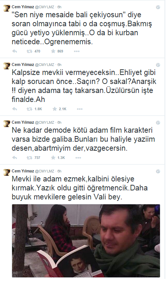Reply to the 'Sen niye mesaide' tweet

[x=15, y=51]
